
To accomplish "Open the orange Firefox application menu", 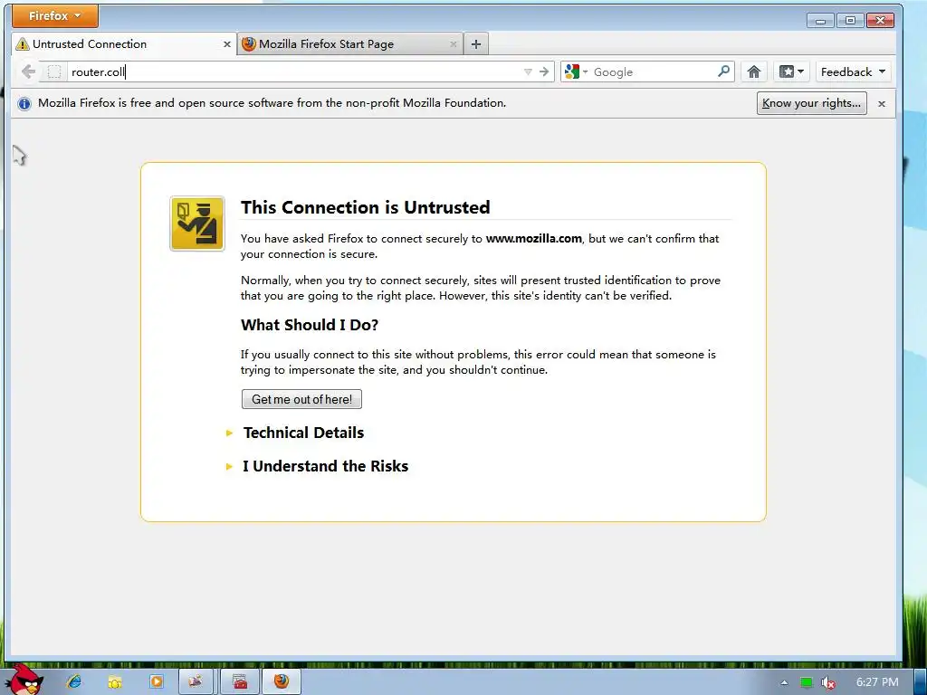I will coord(55,16).
